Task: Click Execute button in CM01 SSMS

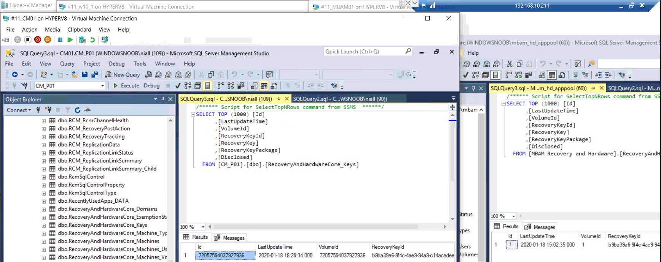Action: 126,86
